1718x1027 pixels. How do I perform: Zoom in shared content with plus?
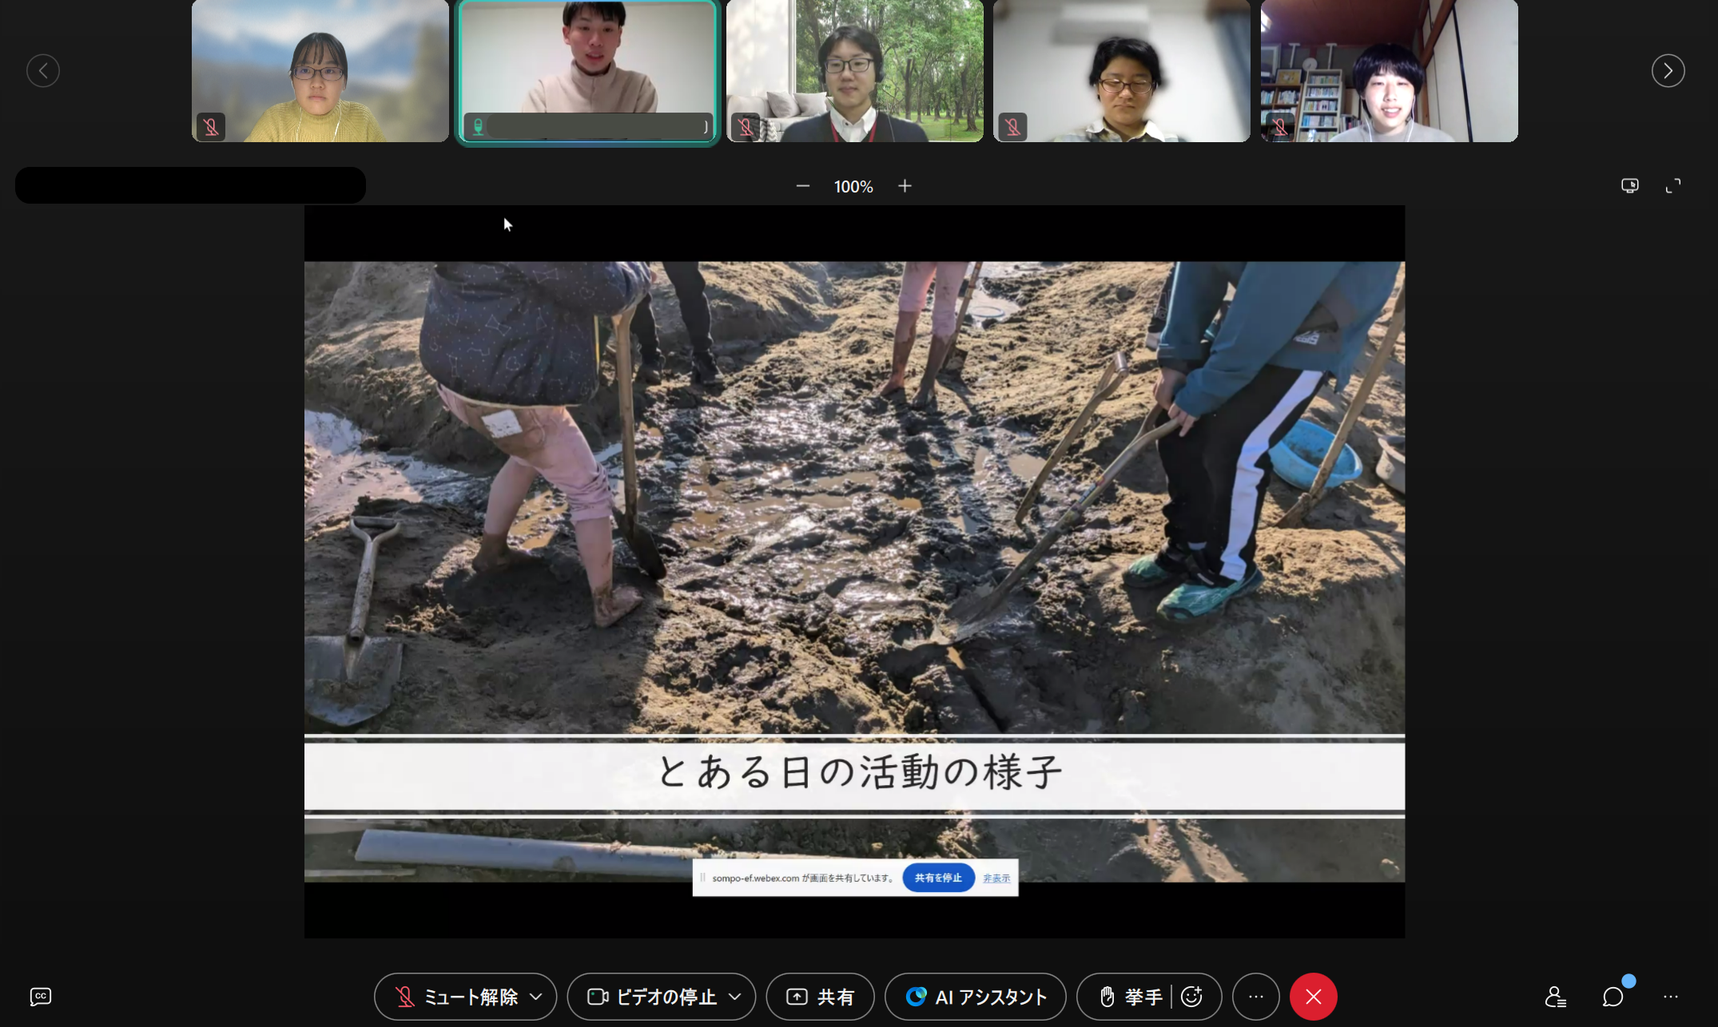pyautogui.click(x=905, y=186)
